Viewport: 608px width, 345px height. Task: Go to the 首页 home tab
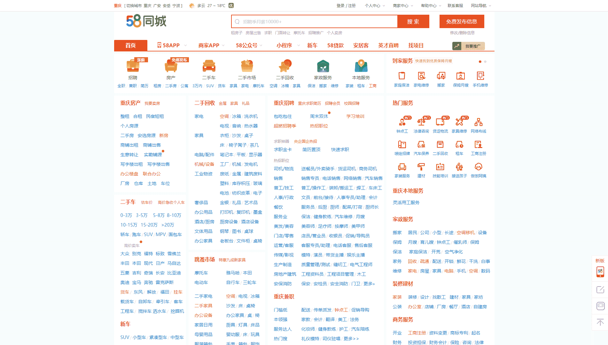point(130,45)
